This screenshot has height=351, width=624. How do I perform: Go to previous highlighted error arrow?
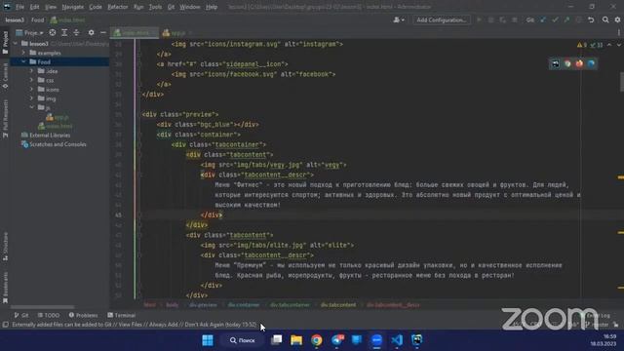pos(609,45)
